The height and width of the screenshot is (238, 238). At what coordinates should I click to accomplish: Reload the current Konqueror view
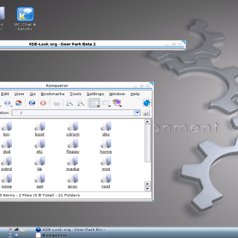pyautogui.click(x=32, y=103)
